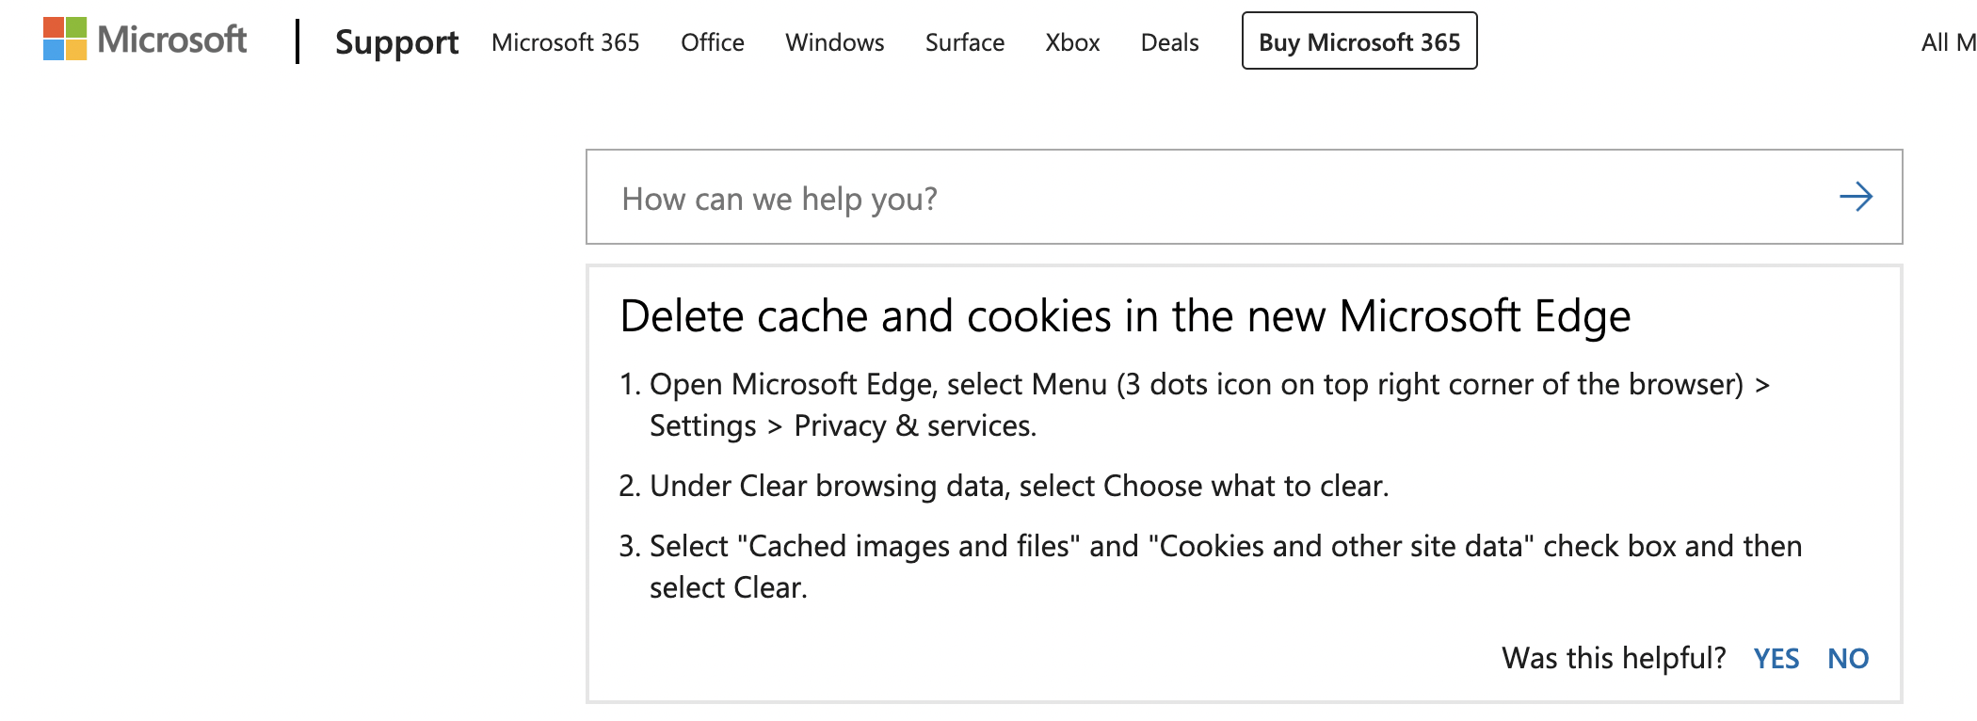This screenshot has height=721, width=1977.
Task: Focus the "How can we help you?" search box
Action: pos(1205,199)
